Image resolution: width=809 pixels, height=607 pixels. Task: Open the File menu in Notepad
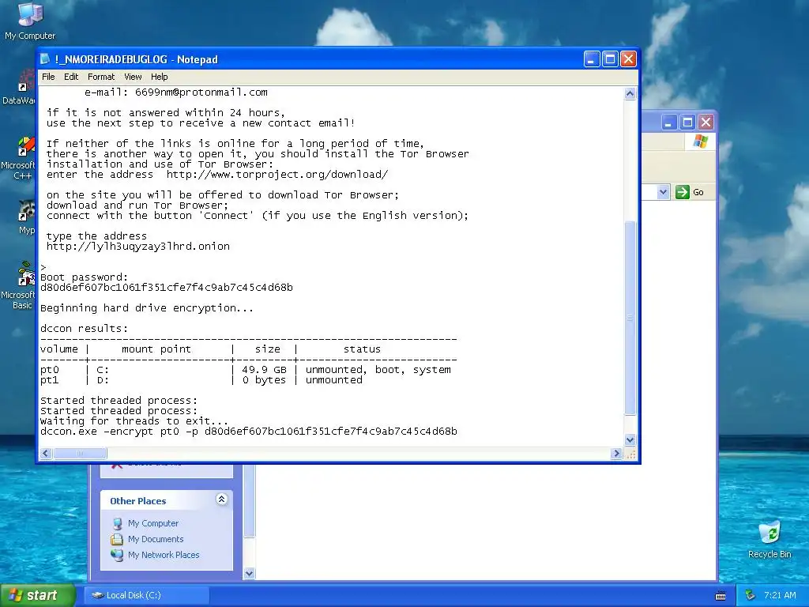tap(48, 77)
